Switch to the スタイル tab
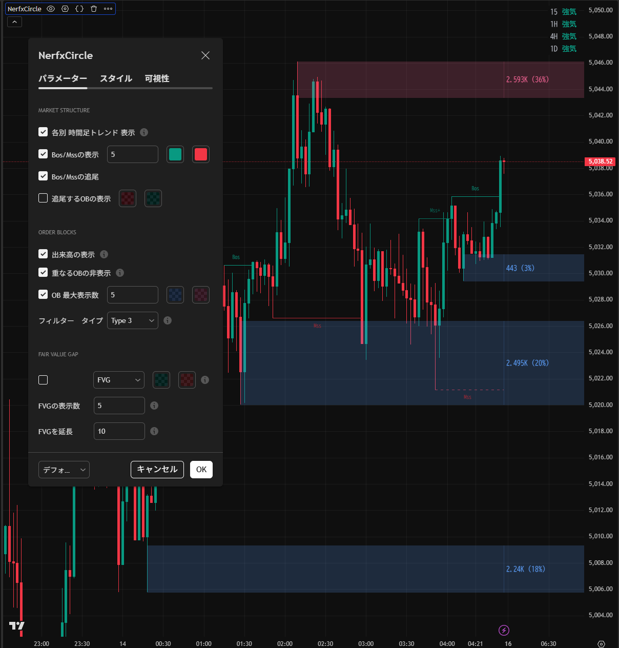619x648 pixels. [x=116, y=78]
